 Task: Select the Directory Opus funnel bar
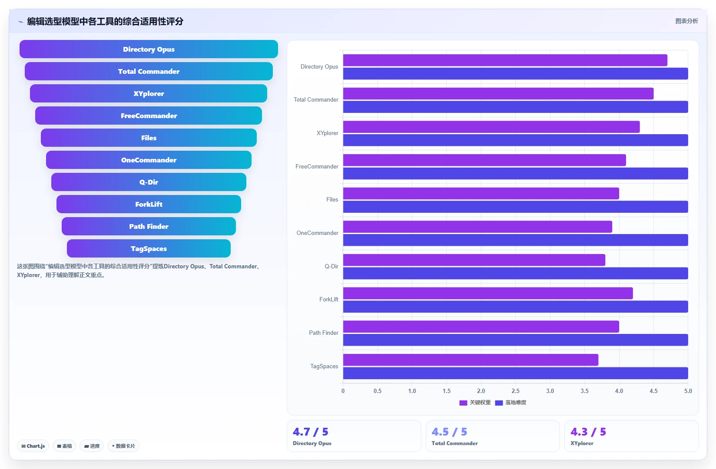pyautogui.click(x=149, y=49)
